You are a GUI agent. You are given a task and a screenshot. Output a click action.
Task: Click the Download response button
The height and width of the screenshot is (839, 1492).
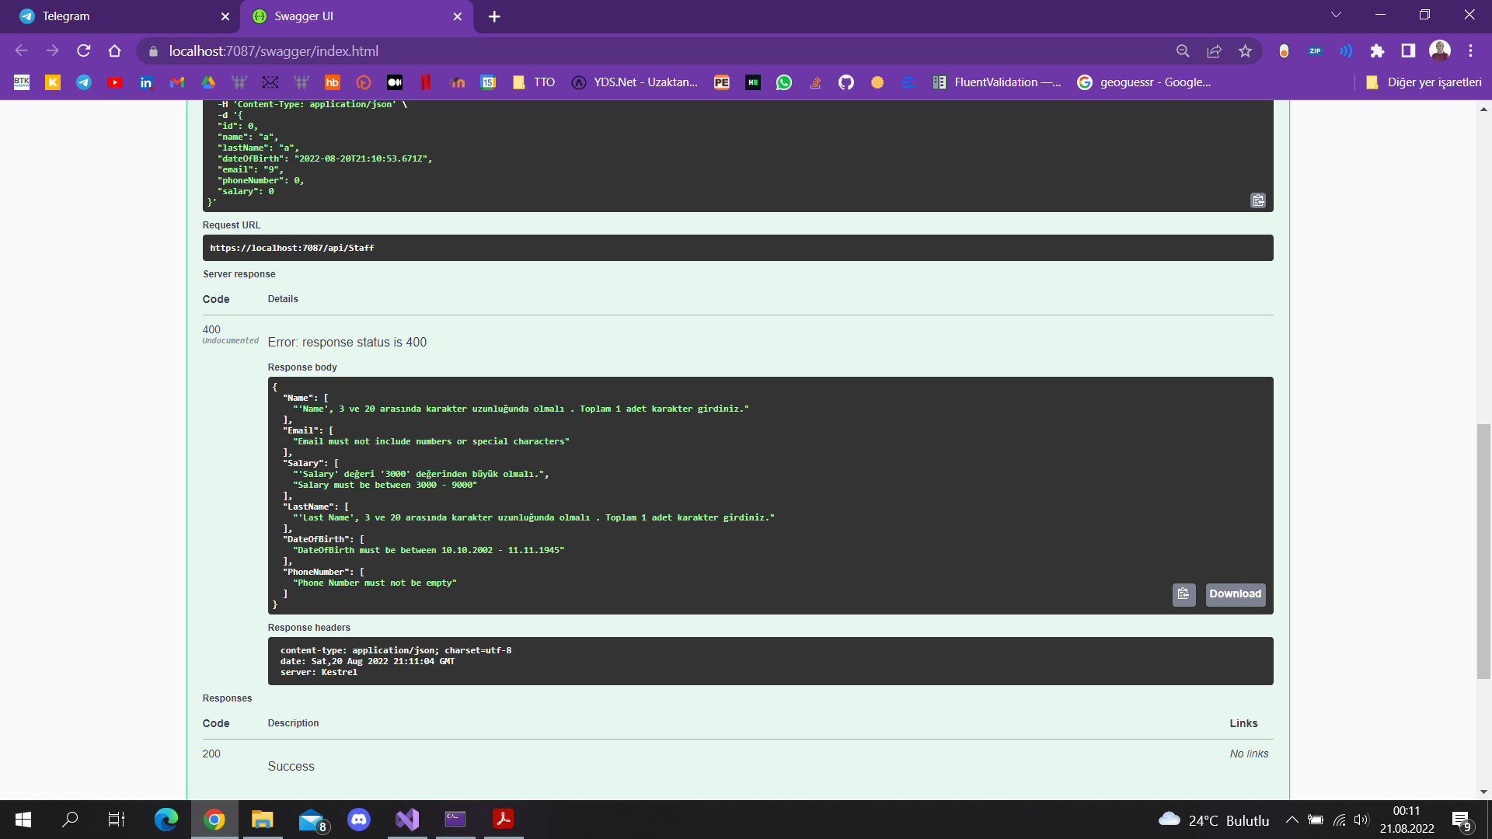pos(1235,594)
